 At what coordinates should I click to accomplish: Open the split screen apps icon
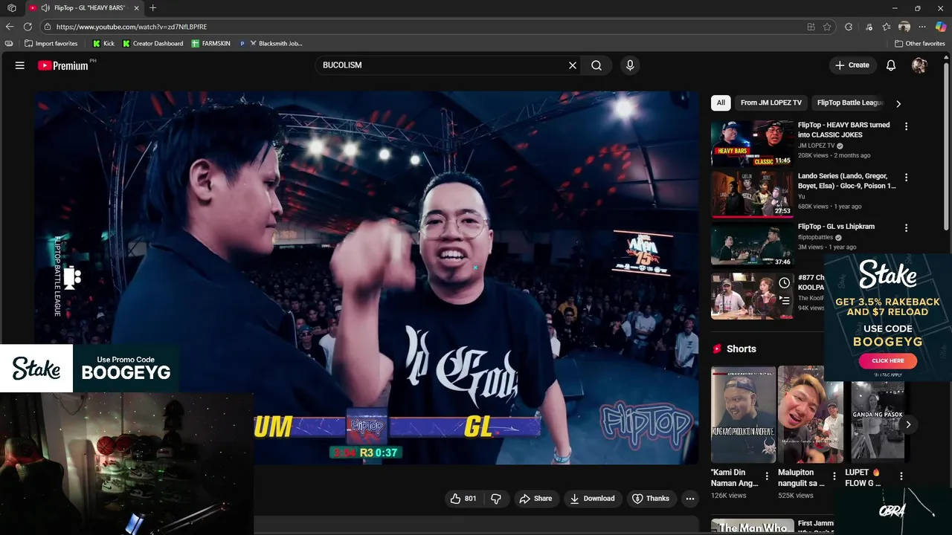tap(811, 27)
